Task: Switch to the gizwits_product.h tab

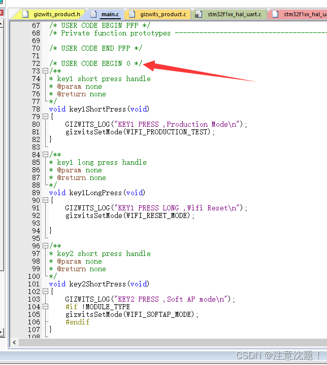Action: click(x=51, y=14)
